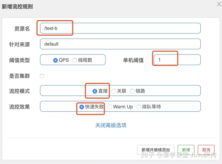The height and width of the screenshot is (164, 222).
Task: Choose 排队等待 flow control effect
Action: 139,107
